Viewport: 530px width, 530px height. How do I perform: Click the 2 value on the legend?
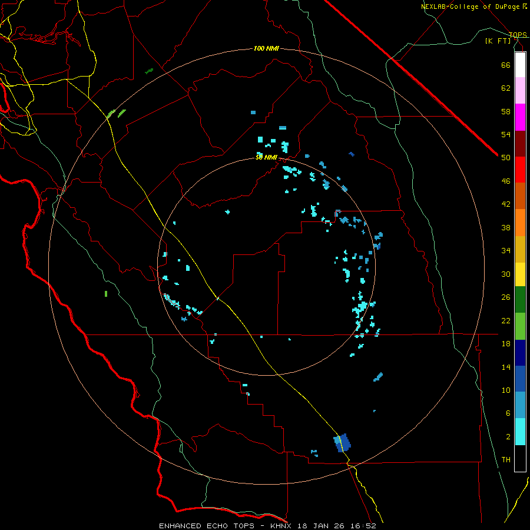[x=508, y=437]
